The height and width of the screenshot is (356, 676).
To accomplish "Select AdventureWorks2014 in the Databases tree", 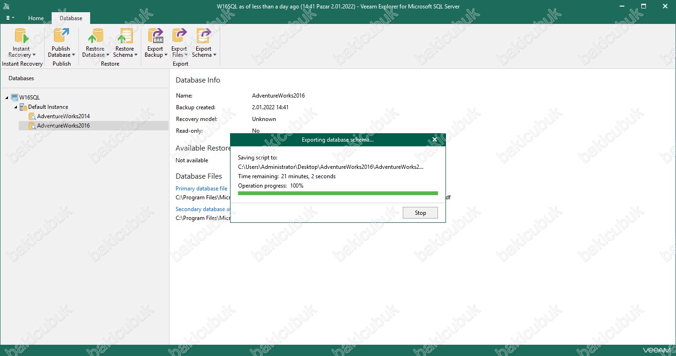I will tap(63, 116).
